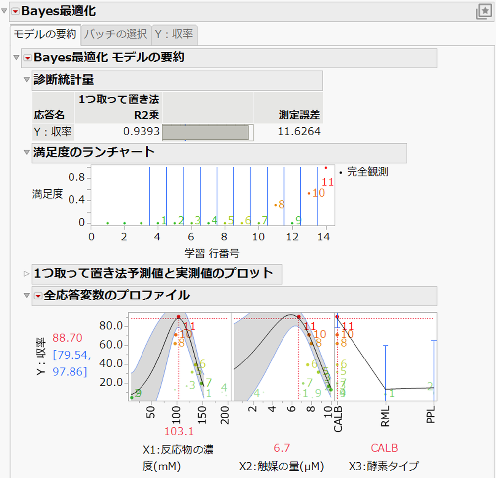This screenshot has height=478, width=496.
Task: Click the 学習 行番号 axis label
Action: (x=212, y=253)
